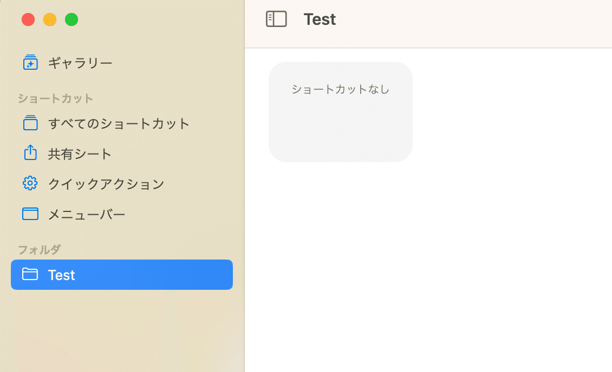The height and width of the screenshot is (372, 612).
Task: Click the menu bar window icon
Action: 30,214
